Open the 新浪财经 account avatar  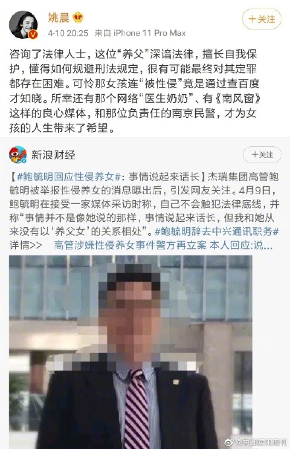(18, 155)
